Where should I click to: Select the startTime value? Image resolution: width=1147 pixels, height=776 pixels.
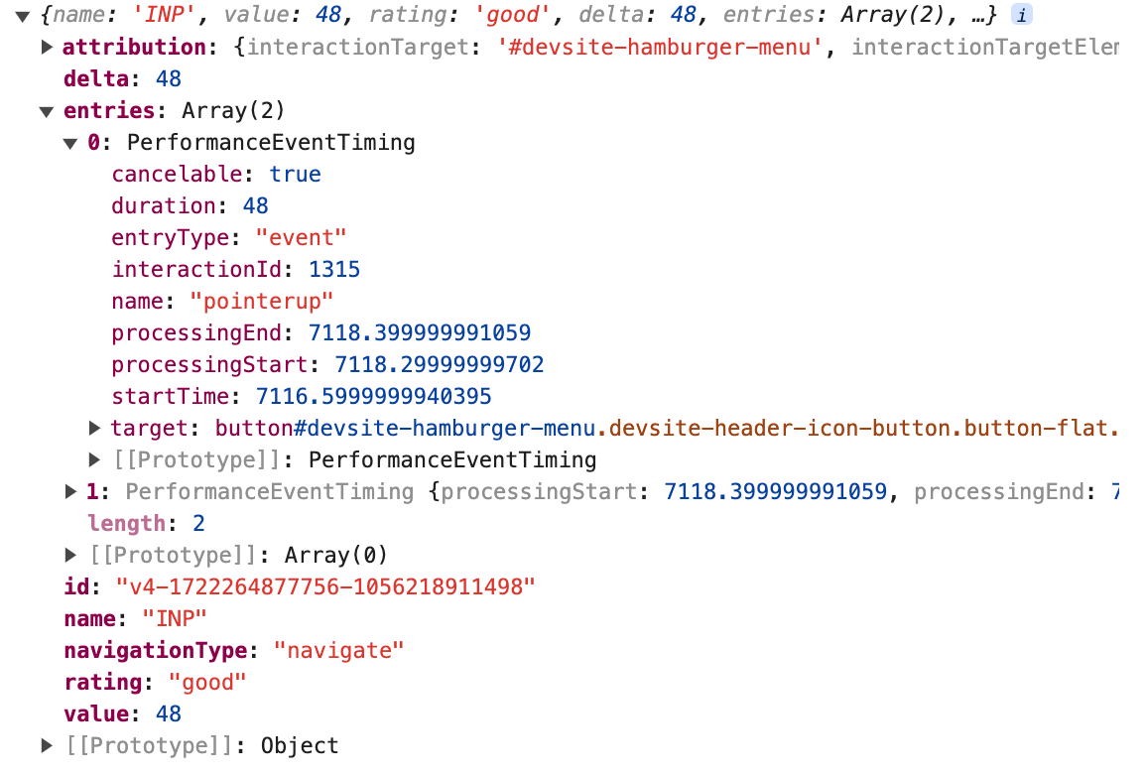coord(373,396)
